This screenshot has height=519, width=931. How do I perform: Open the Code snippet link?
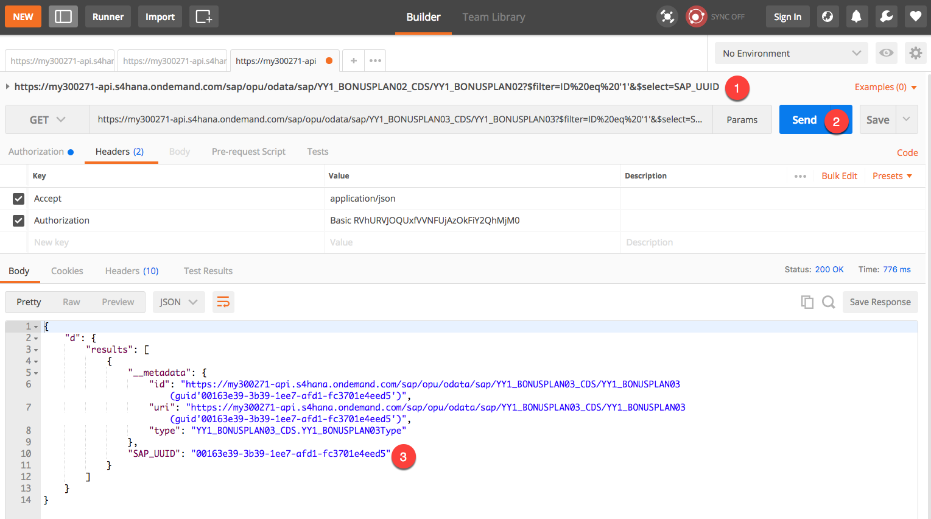pyautogui.click(x=907, y=152)
